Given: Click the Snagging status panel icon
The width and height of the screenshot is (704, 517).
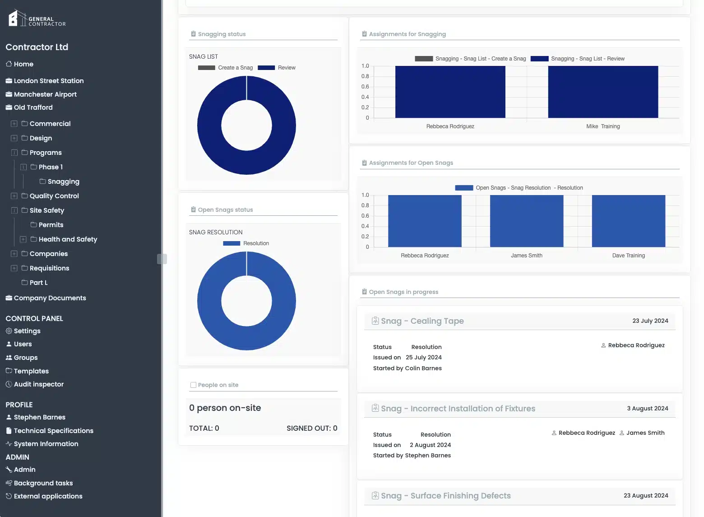Looking at the screenshot, I should point(193,34).
